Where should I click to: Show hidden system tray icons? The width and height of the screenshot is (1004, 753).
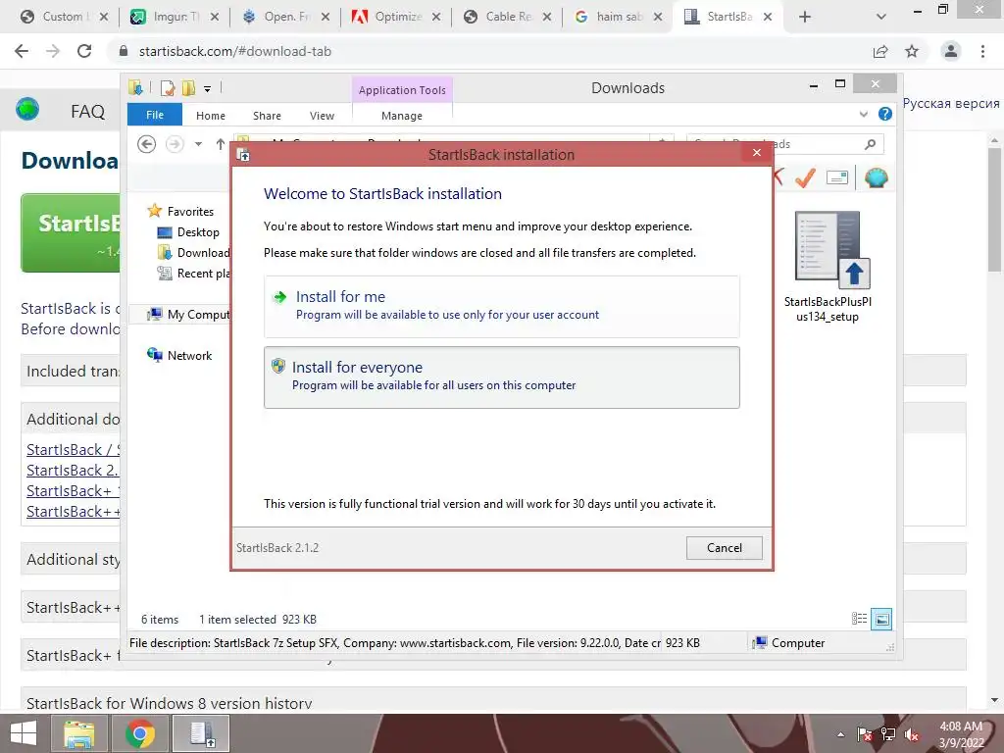point(840,734)
